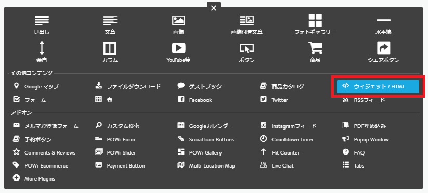Image resolution: width=428 pixels, height=193 pixels.
Task: Insert the POWr Gallery add-on
Action: (x=200, y=152)
